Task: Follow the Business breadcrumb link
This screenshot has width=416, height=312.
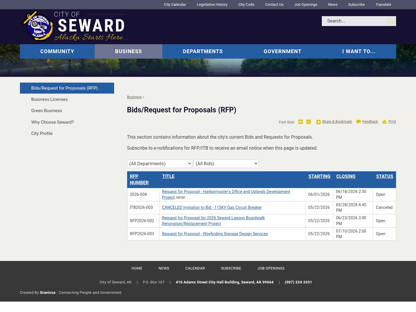Action: 134,97
